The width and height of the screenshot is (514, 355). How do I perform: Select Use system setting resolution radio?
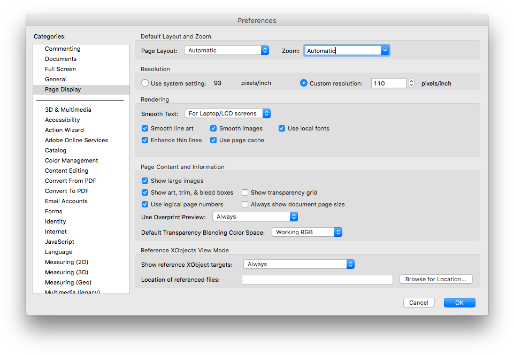(145, 83)
